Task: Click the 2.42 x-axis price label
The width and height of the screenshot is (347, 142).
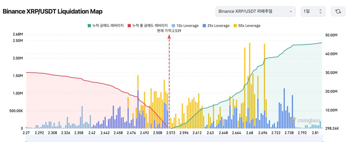Action: click(x=92, y=133)
